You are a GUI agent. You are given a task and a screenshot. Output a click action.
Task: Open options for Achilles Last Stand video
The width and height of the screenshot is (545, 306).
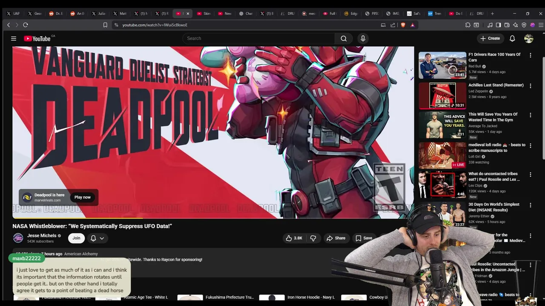pos(530,86)
